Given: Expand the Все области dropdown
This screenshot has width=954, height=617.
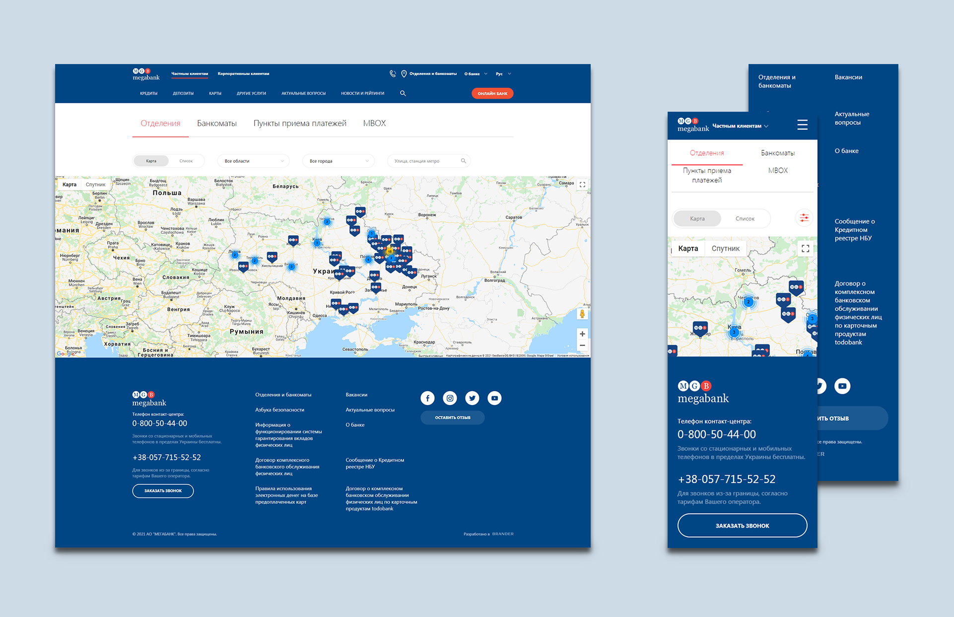Looking at the screenshot, I should (x=254, y=161).
